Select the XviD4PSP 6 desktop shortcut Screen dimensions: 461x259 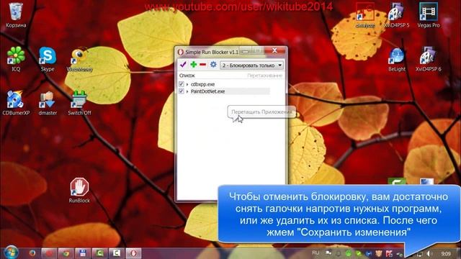click(429, 60)
